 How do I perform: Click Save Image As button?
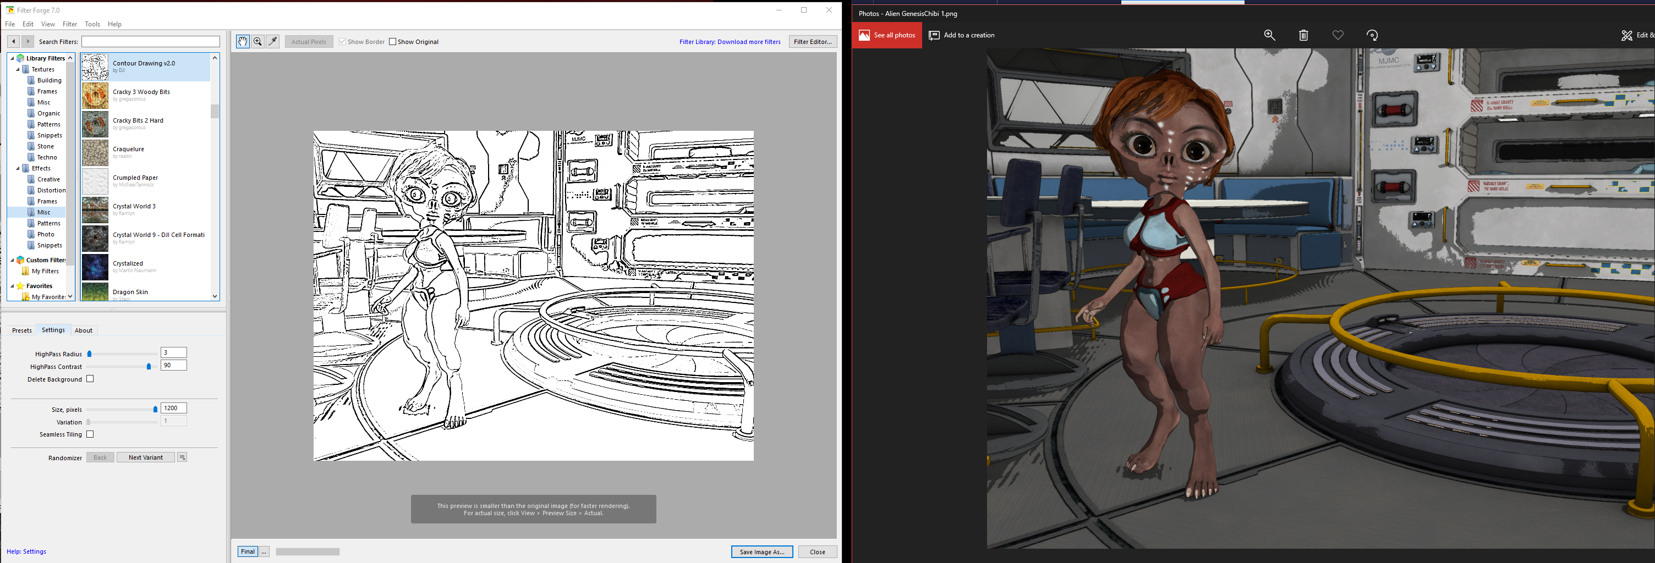762,552
